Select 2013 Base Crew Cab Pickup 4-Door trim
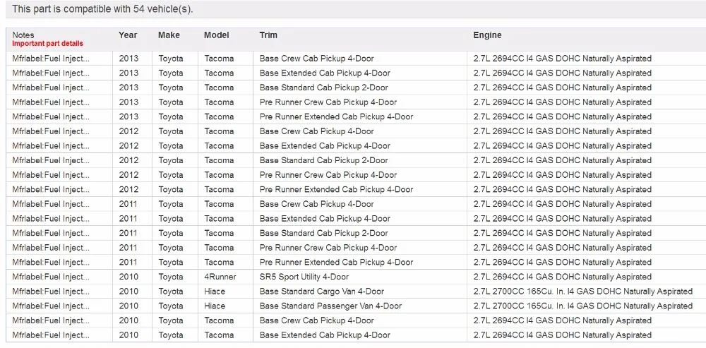The image size is (706, 348). 316,59
